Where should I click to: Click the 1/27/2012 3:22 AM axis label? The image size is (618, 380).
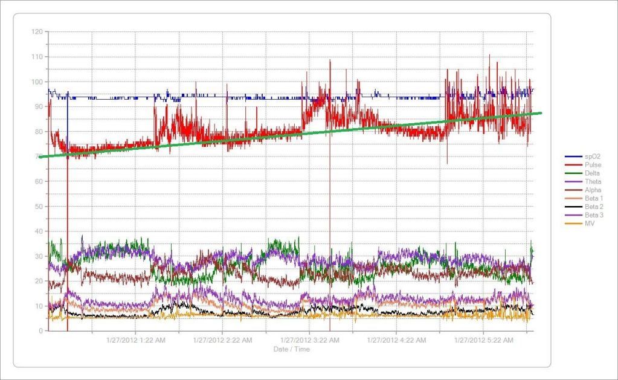tap(309, 340)
